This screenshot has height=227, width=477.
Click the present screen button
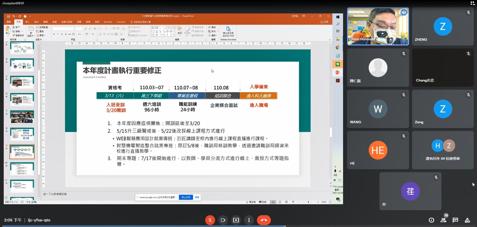pyautogui.click(x=236, y=220)
